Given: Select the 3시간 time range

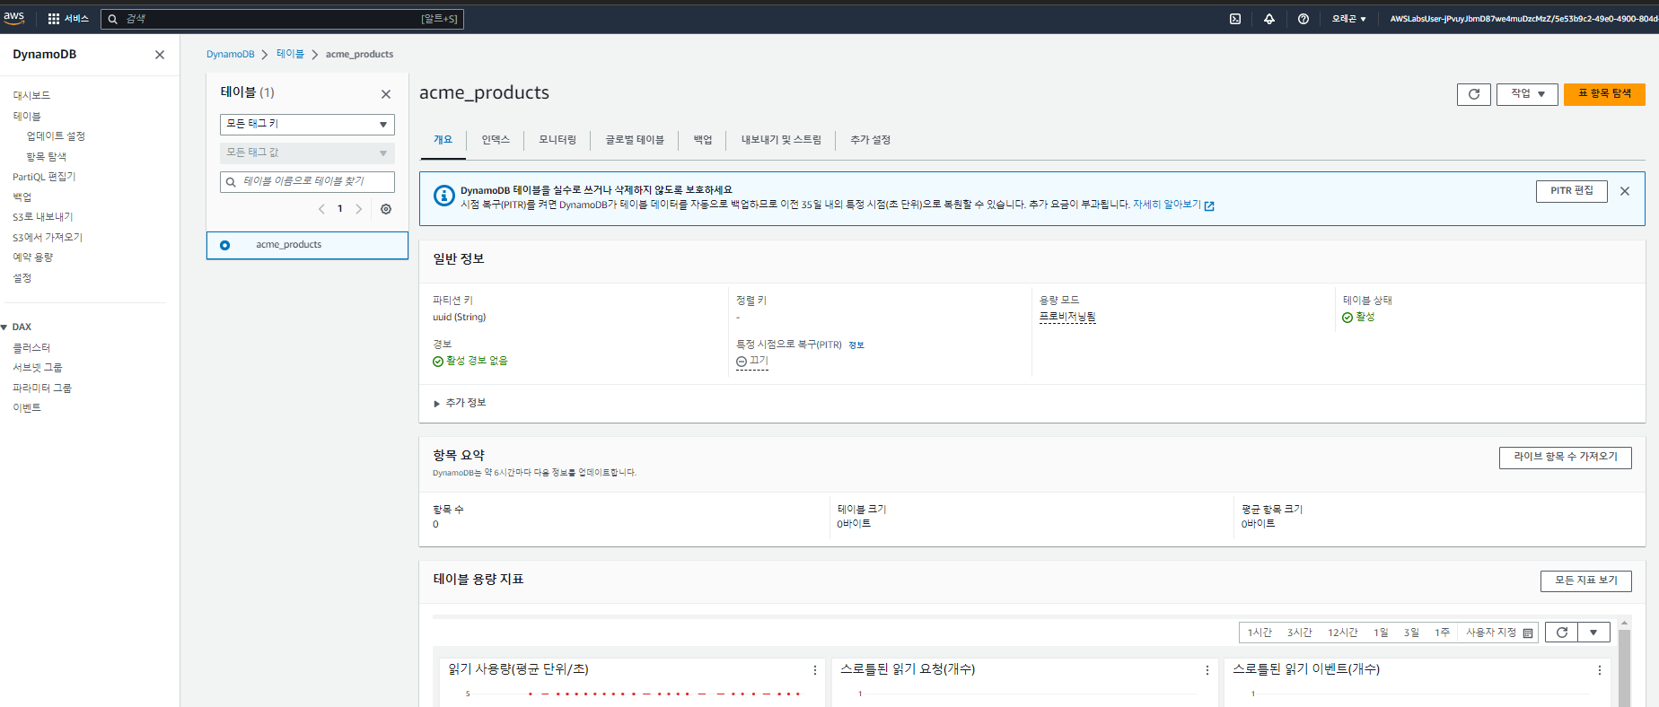Looking at the screenshot, I should (x=1300, y=633).
